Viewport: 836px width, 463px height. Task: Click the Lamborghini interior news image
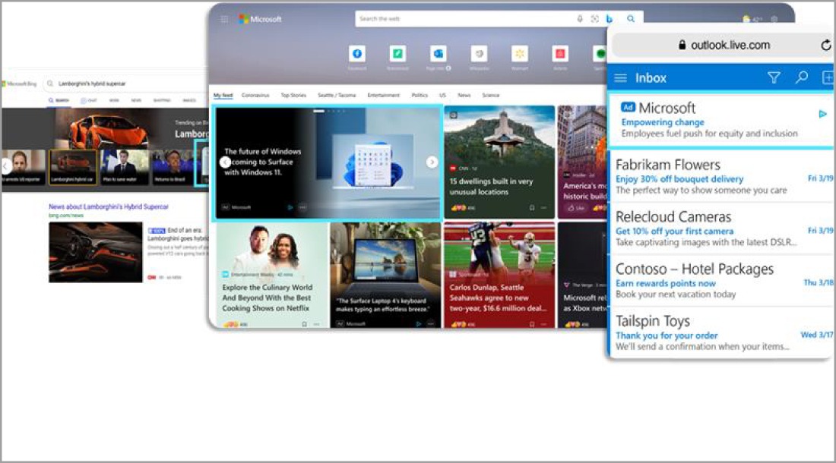96,252
